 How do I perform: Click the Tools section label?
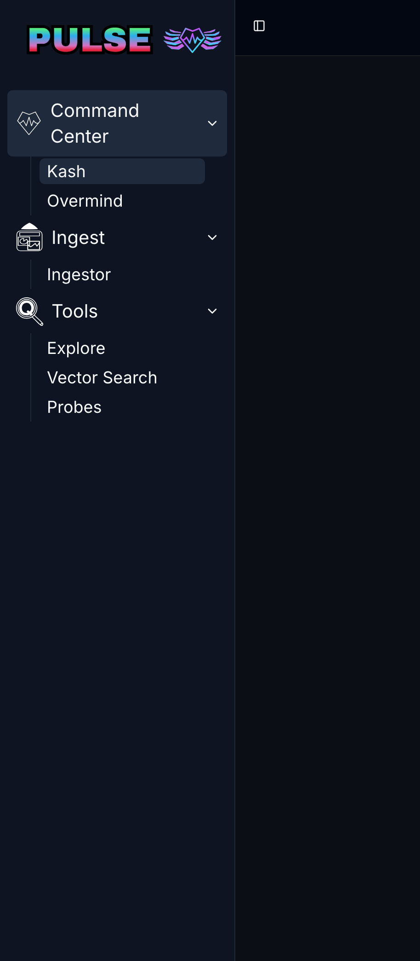point(75,311)
